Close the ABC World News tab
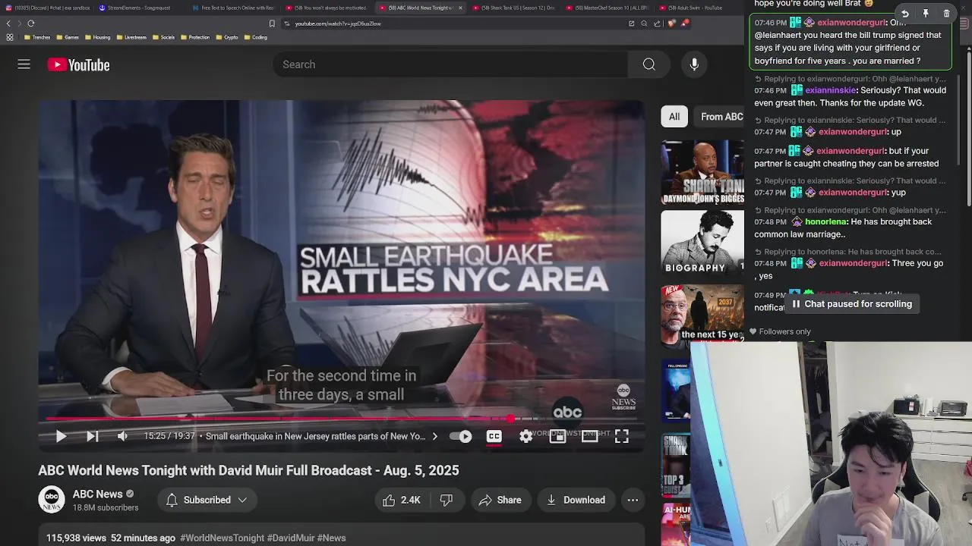The image size is (972, 546). (x=460, y=8)
